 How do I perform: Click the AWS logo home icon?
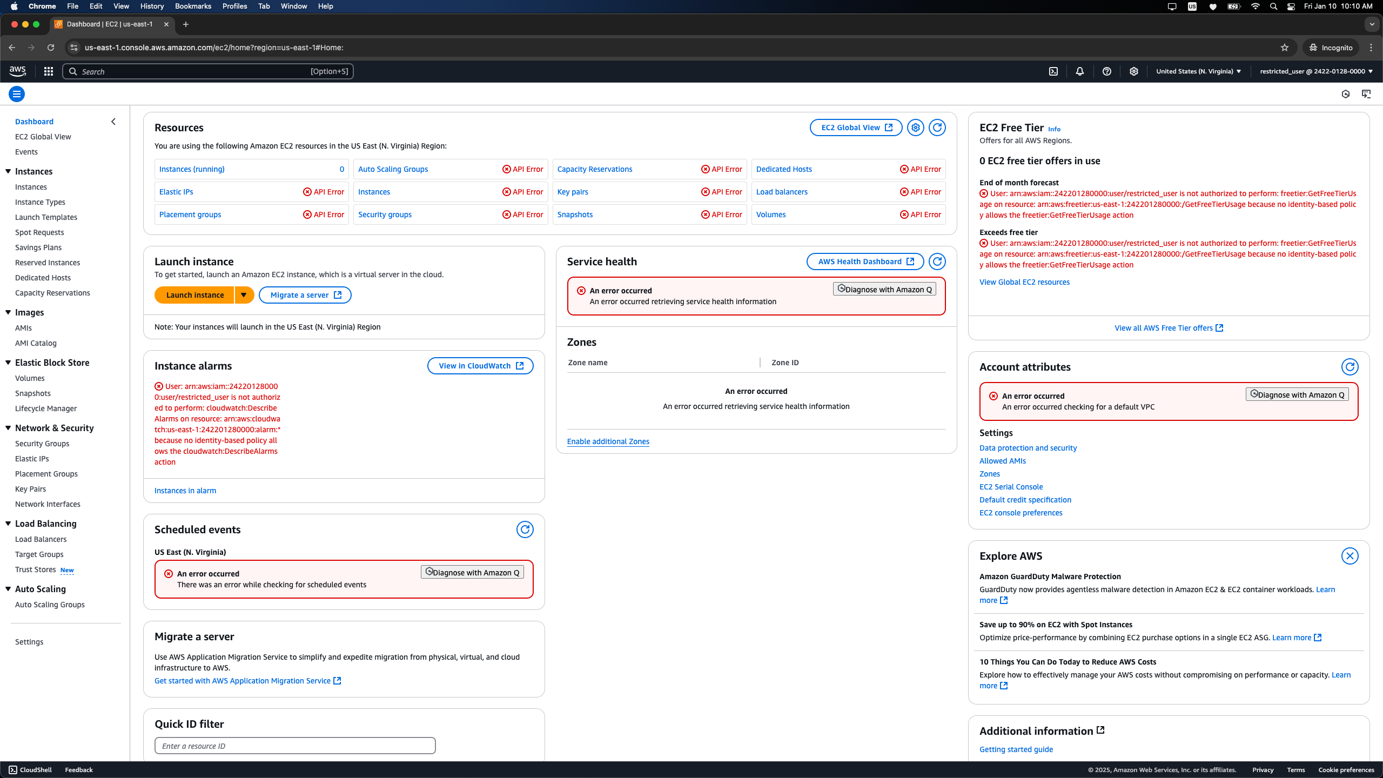17,71
